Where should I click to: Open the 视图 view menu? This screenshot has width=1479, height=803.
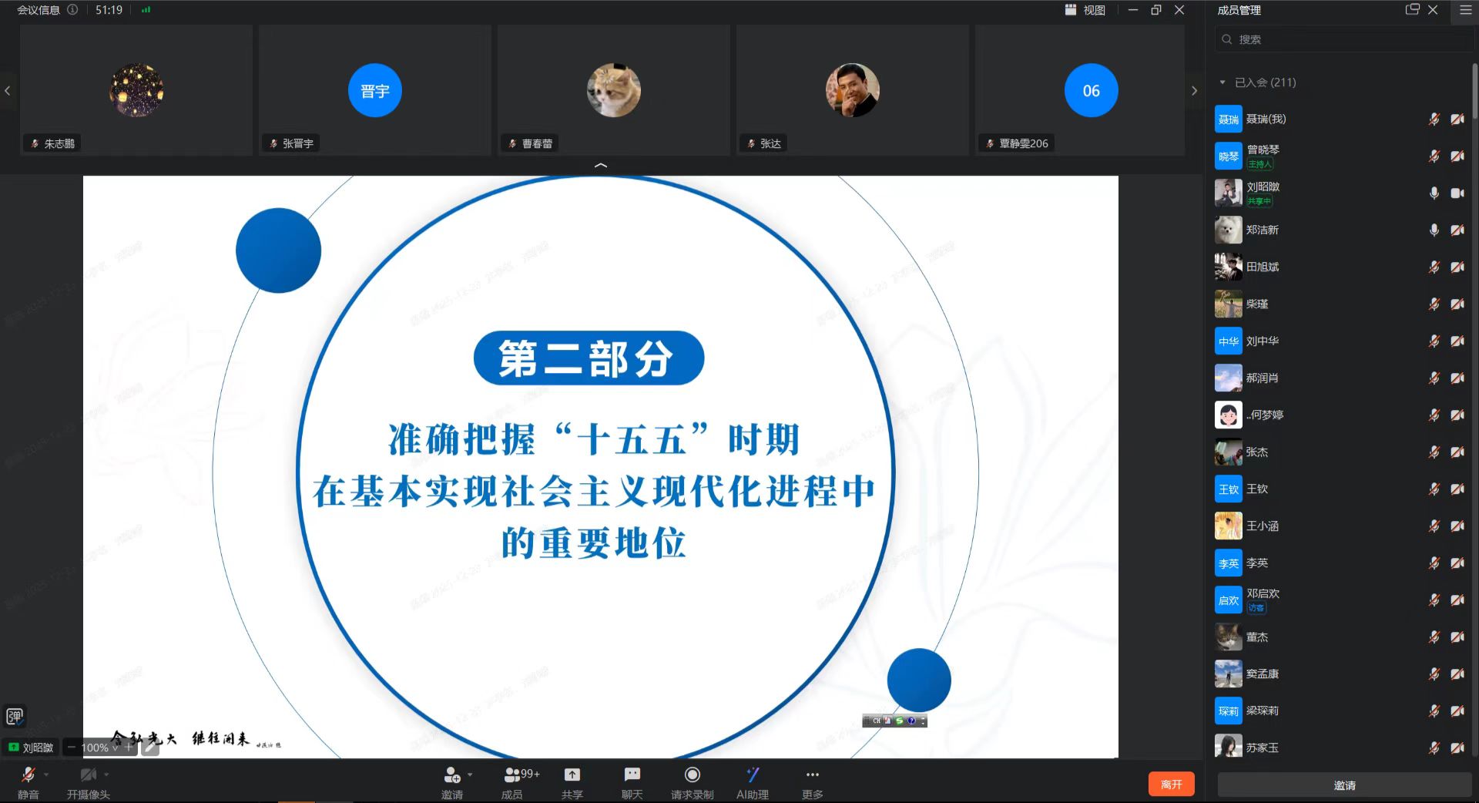[1085, 10]
